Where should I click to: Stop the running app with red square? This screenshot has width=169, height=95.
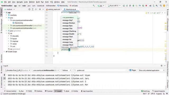146,6
